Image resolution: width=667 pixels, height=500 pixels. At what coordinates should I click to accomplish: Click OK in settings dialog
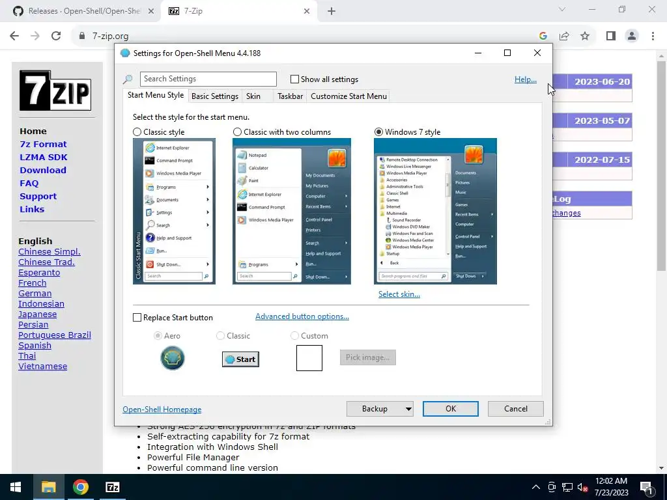451,409
